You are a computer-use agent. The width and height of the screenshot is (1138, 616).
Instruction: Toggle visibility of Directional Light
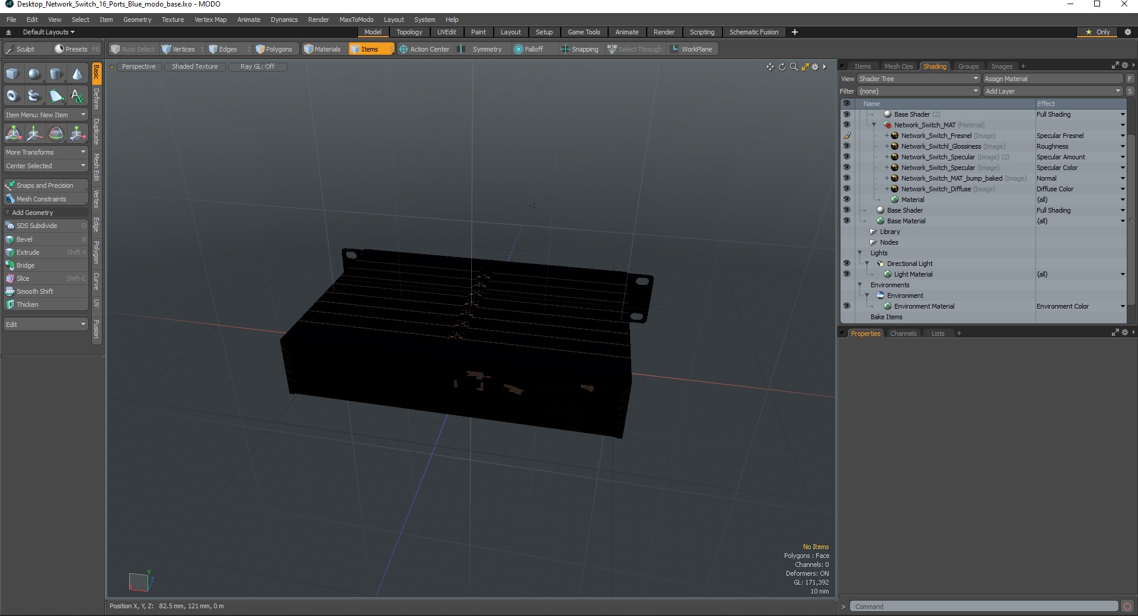pos(846,264)
